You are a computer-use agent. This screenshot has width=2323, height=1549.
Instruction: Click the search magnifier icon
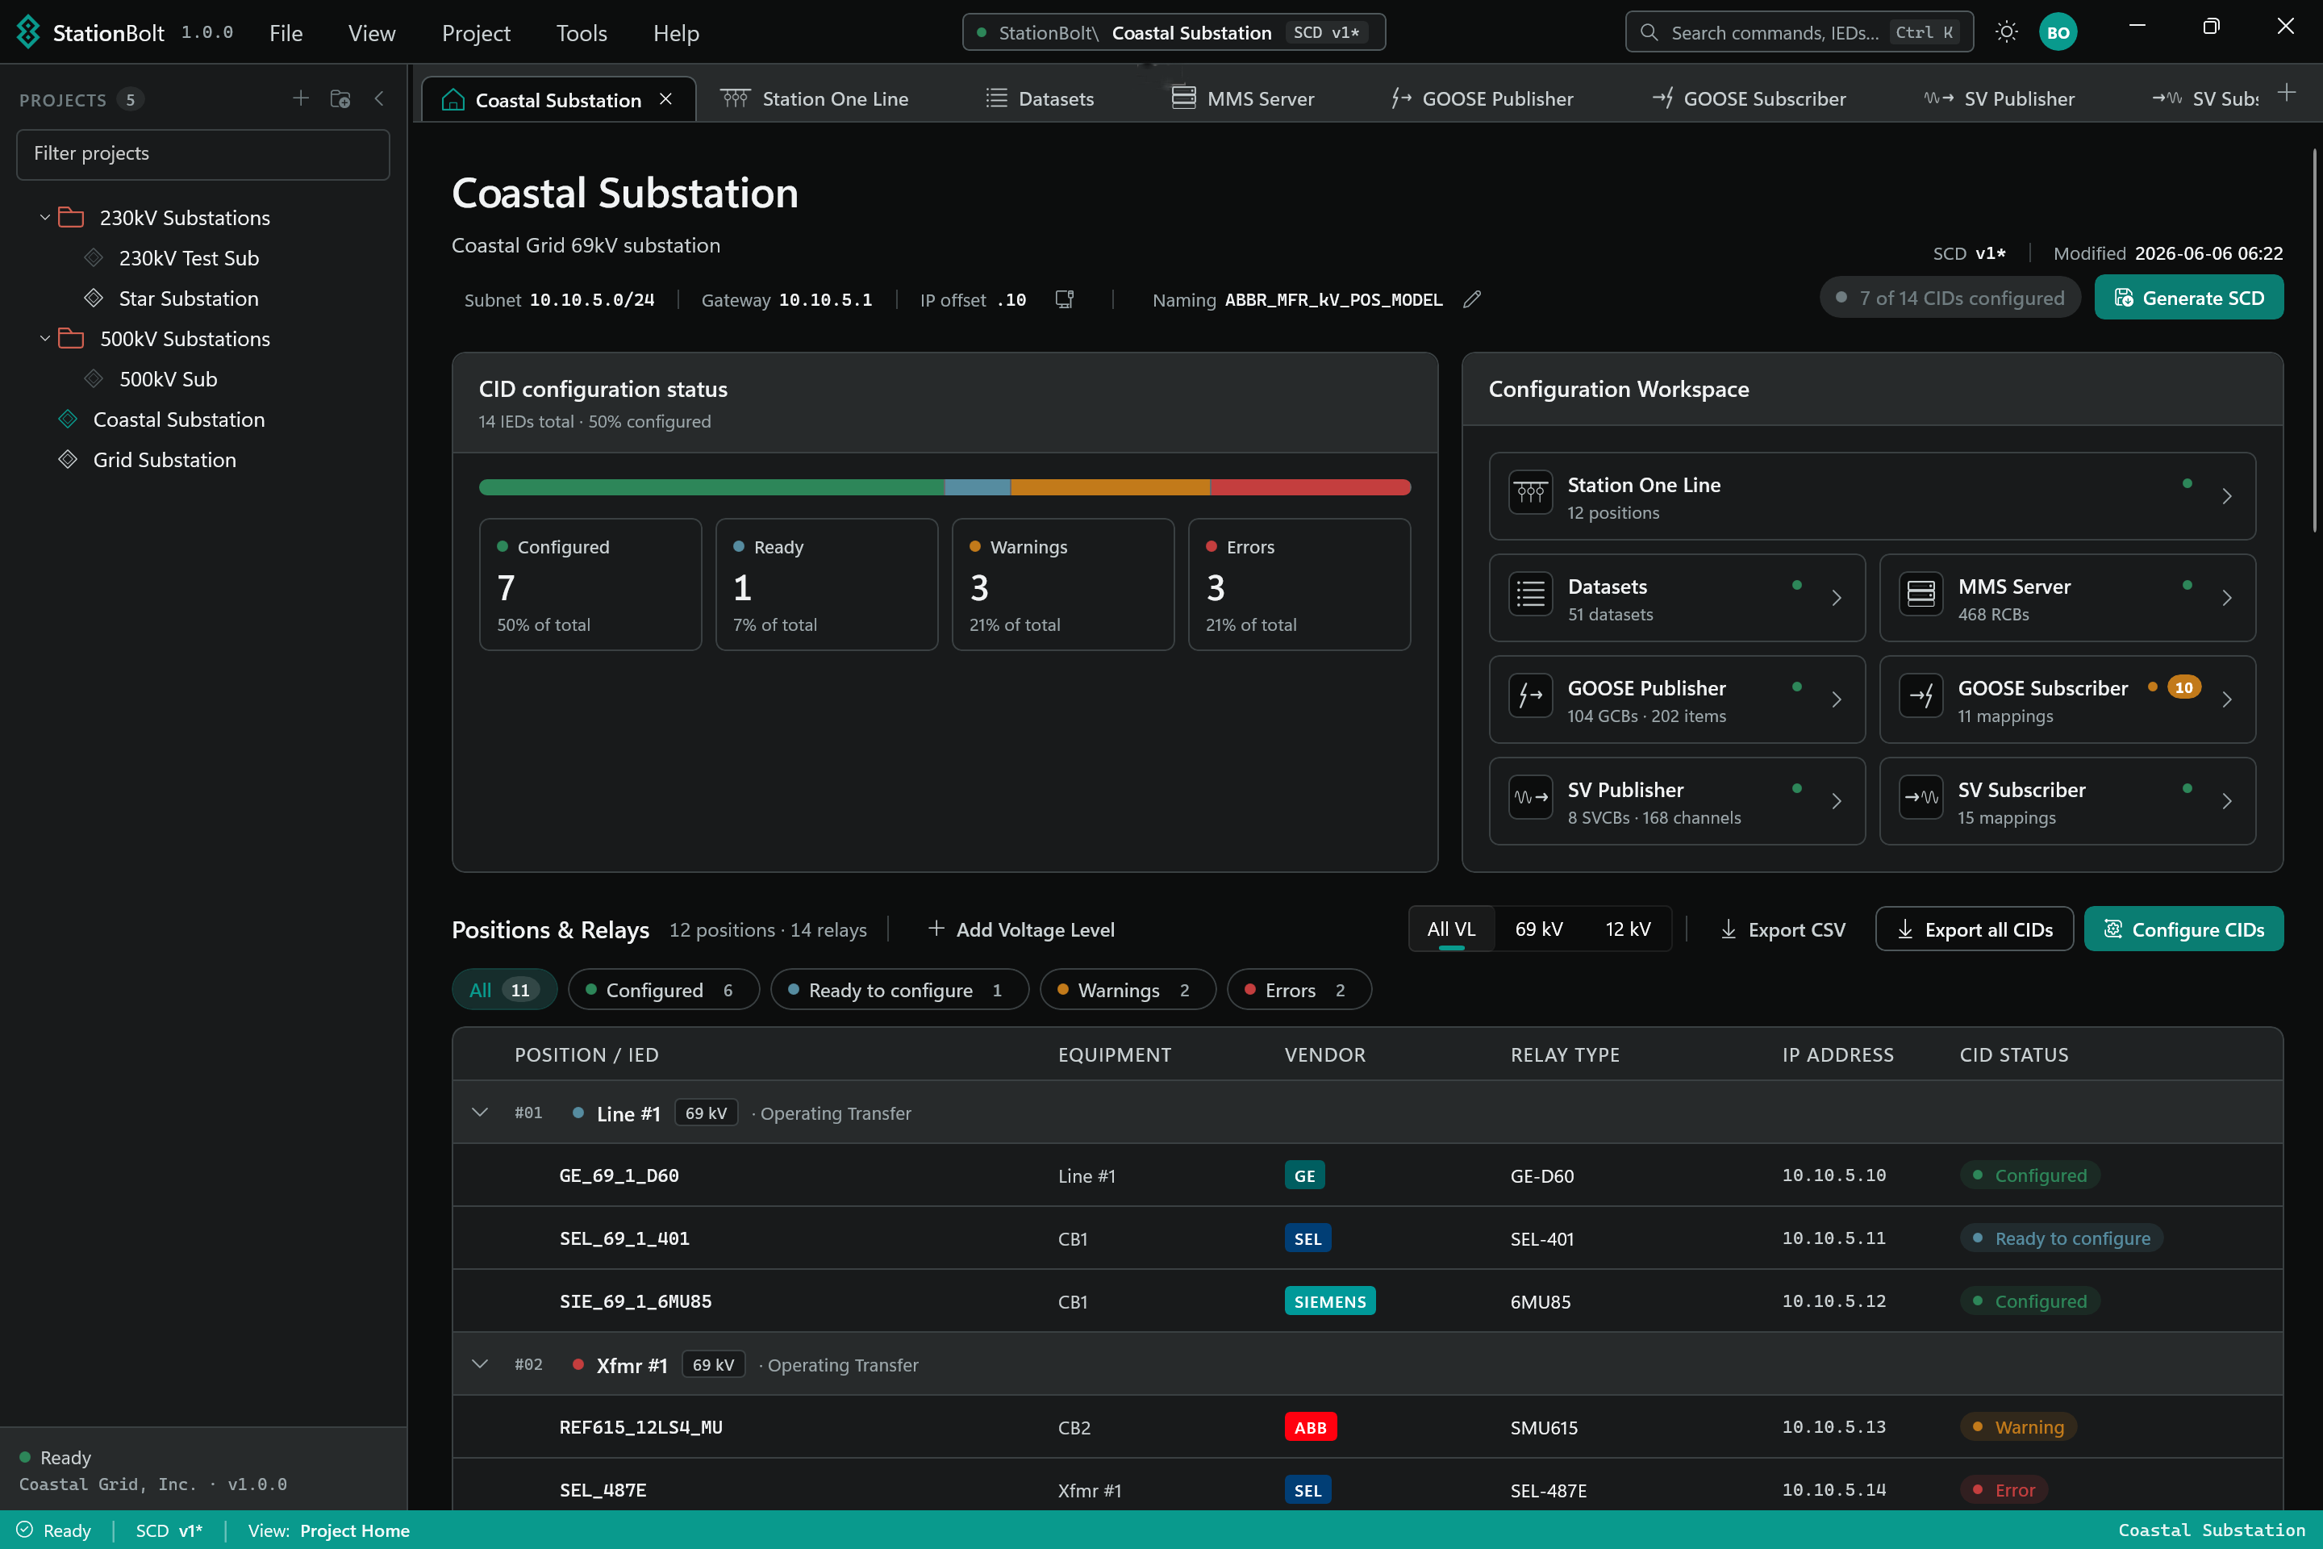coord(1649,32)
